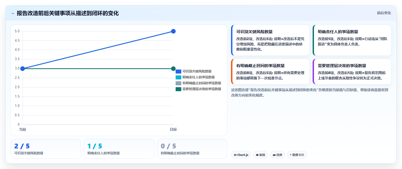The height and width of the screenshot is (169, 402).
Task: Toggle the green 需要管理层决策的事项数量 legend swatch
Action: pos(178,89)
